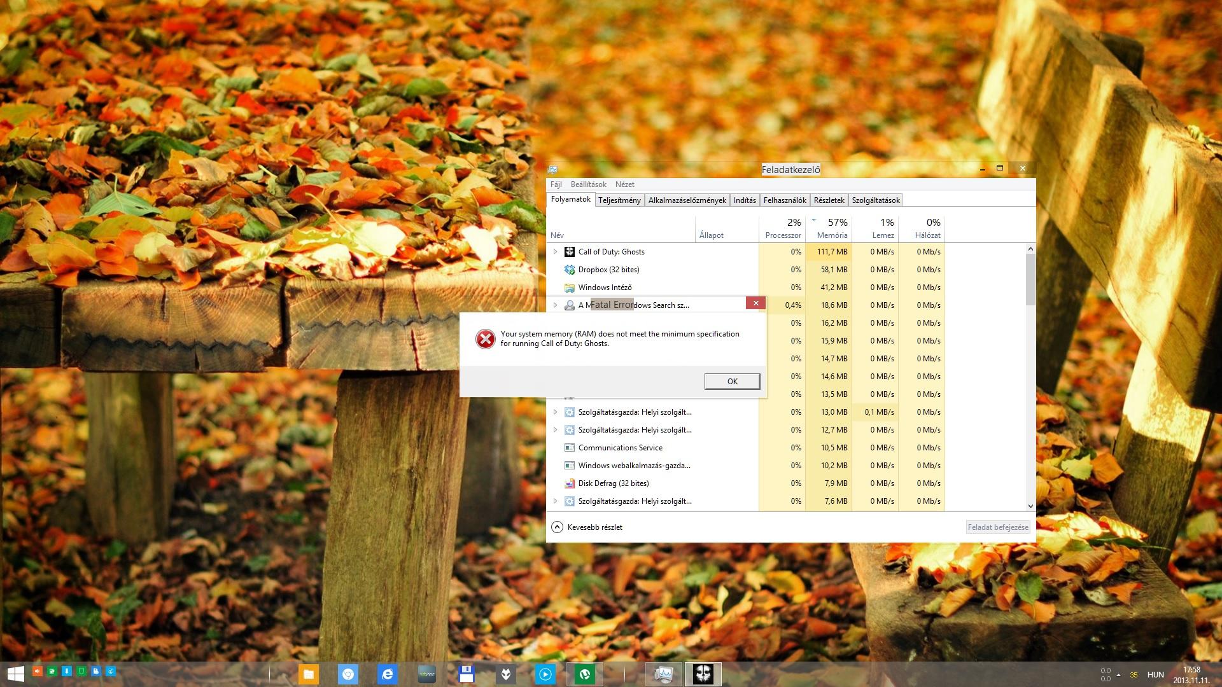Click the Windows Intéző process icon
Screen dimensions: 1222x687
570,288
